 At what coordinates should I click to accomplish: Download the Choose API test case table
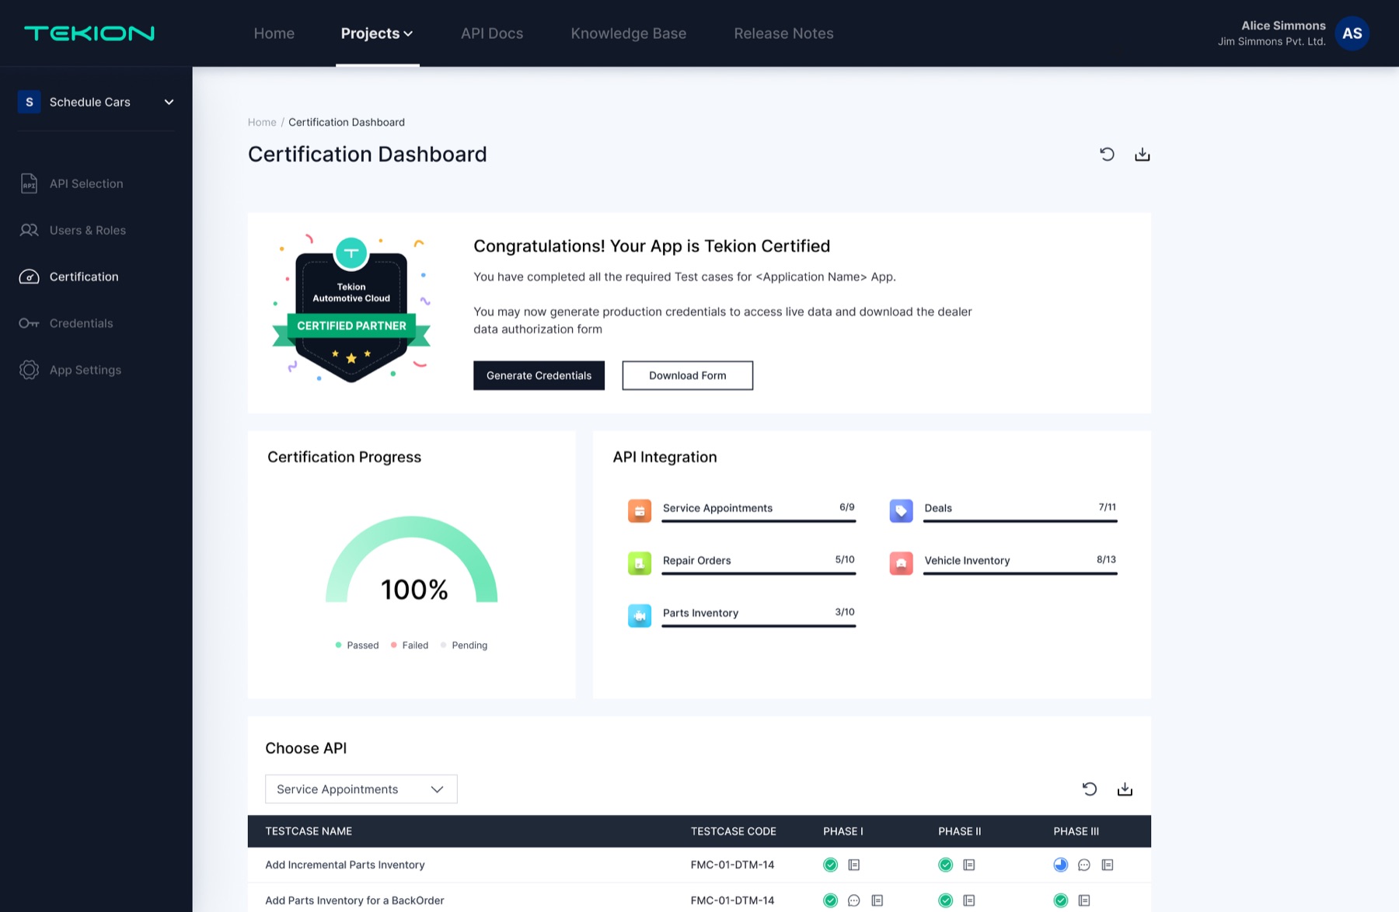pyautogui.click(x=1125, y=788)
